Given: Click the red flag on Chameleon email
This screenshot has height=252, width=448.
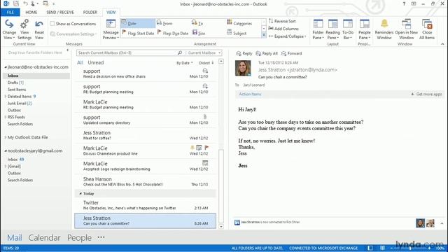Looking at the screenshot, I should (206, 148).
